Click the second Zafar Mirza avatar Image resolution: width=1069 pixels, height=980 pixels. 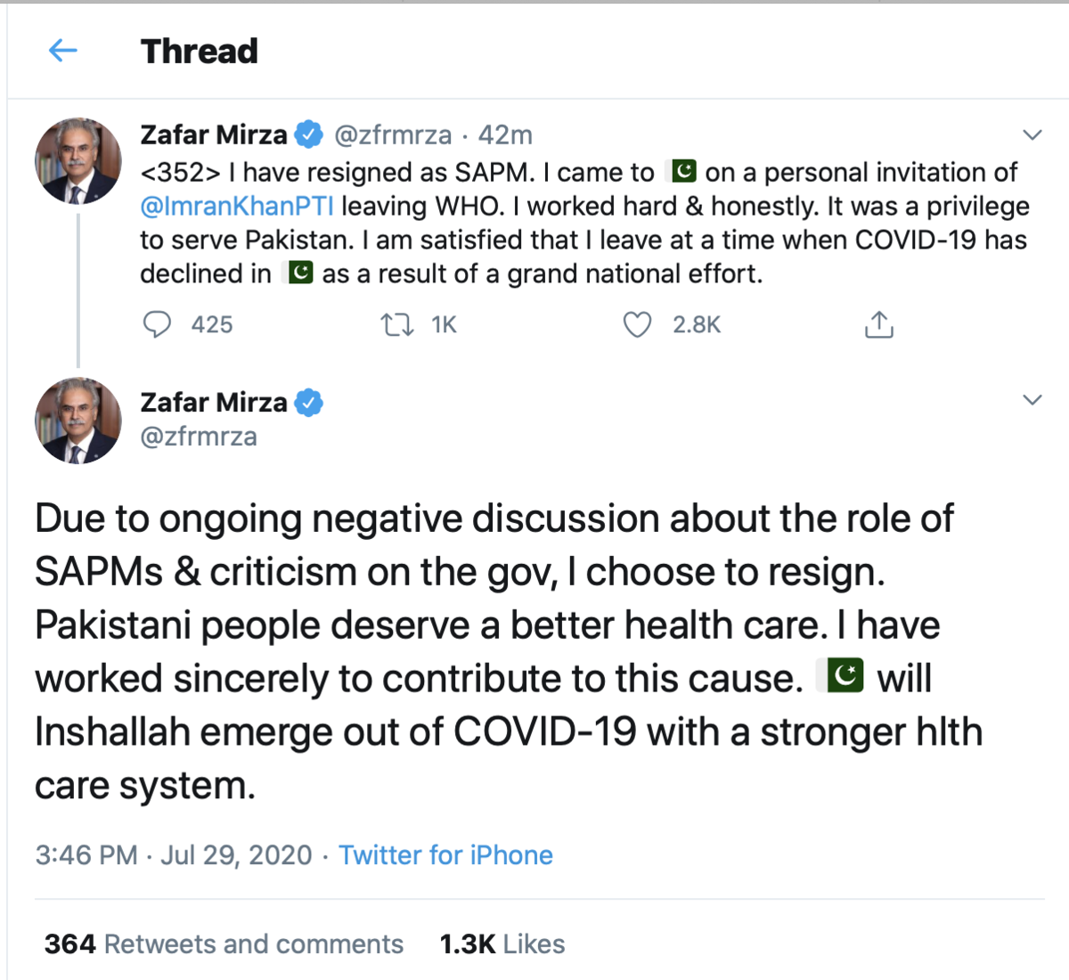tap(78, 421)
